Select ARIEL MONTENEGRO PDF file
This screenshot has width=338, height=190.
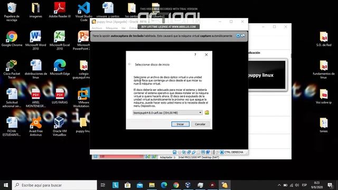click(35, 98)
